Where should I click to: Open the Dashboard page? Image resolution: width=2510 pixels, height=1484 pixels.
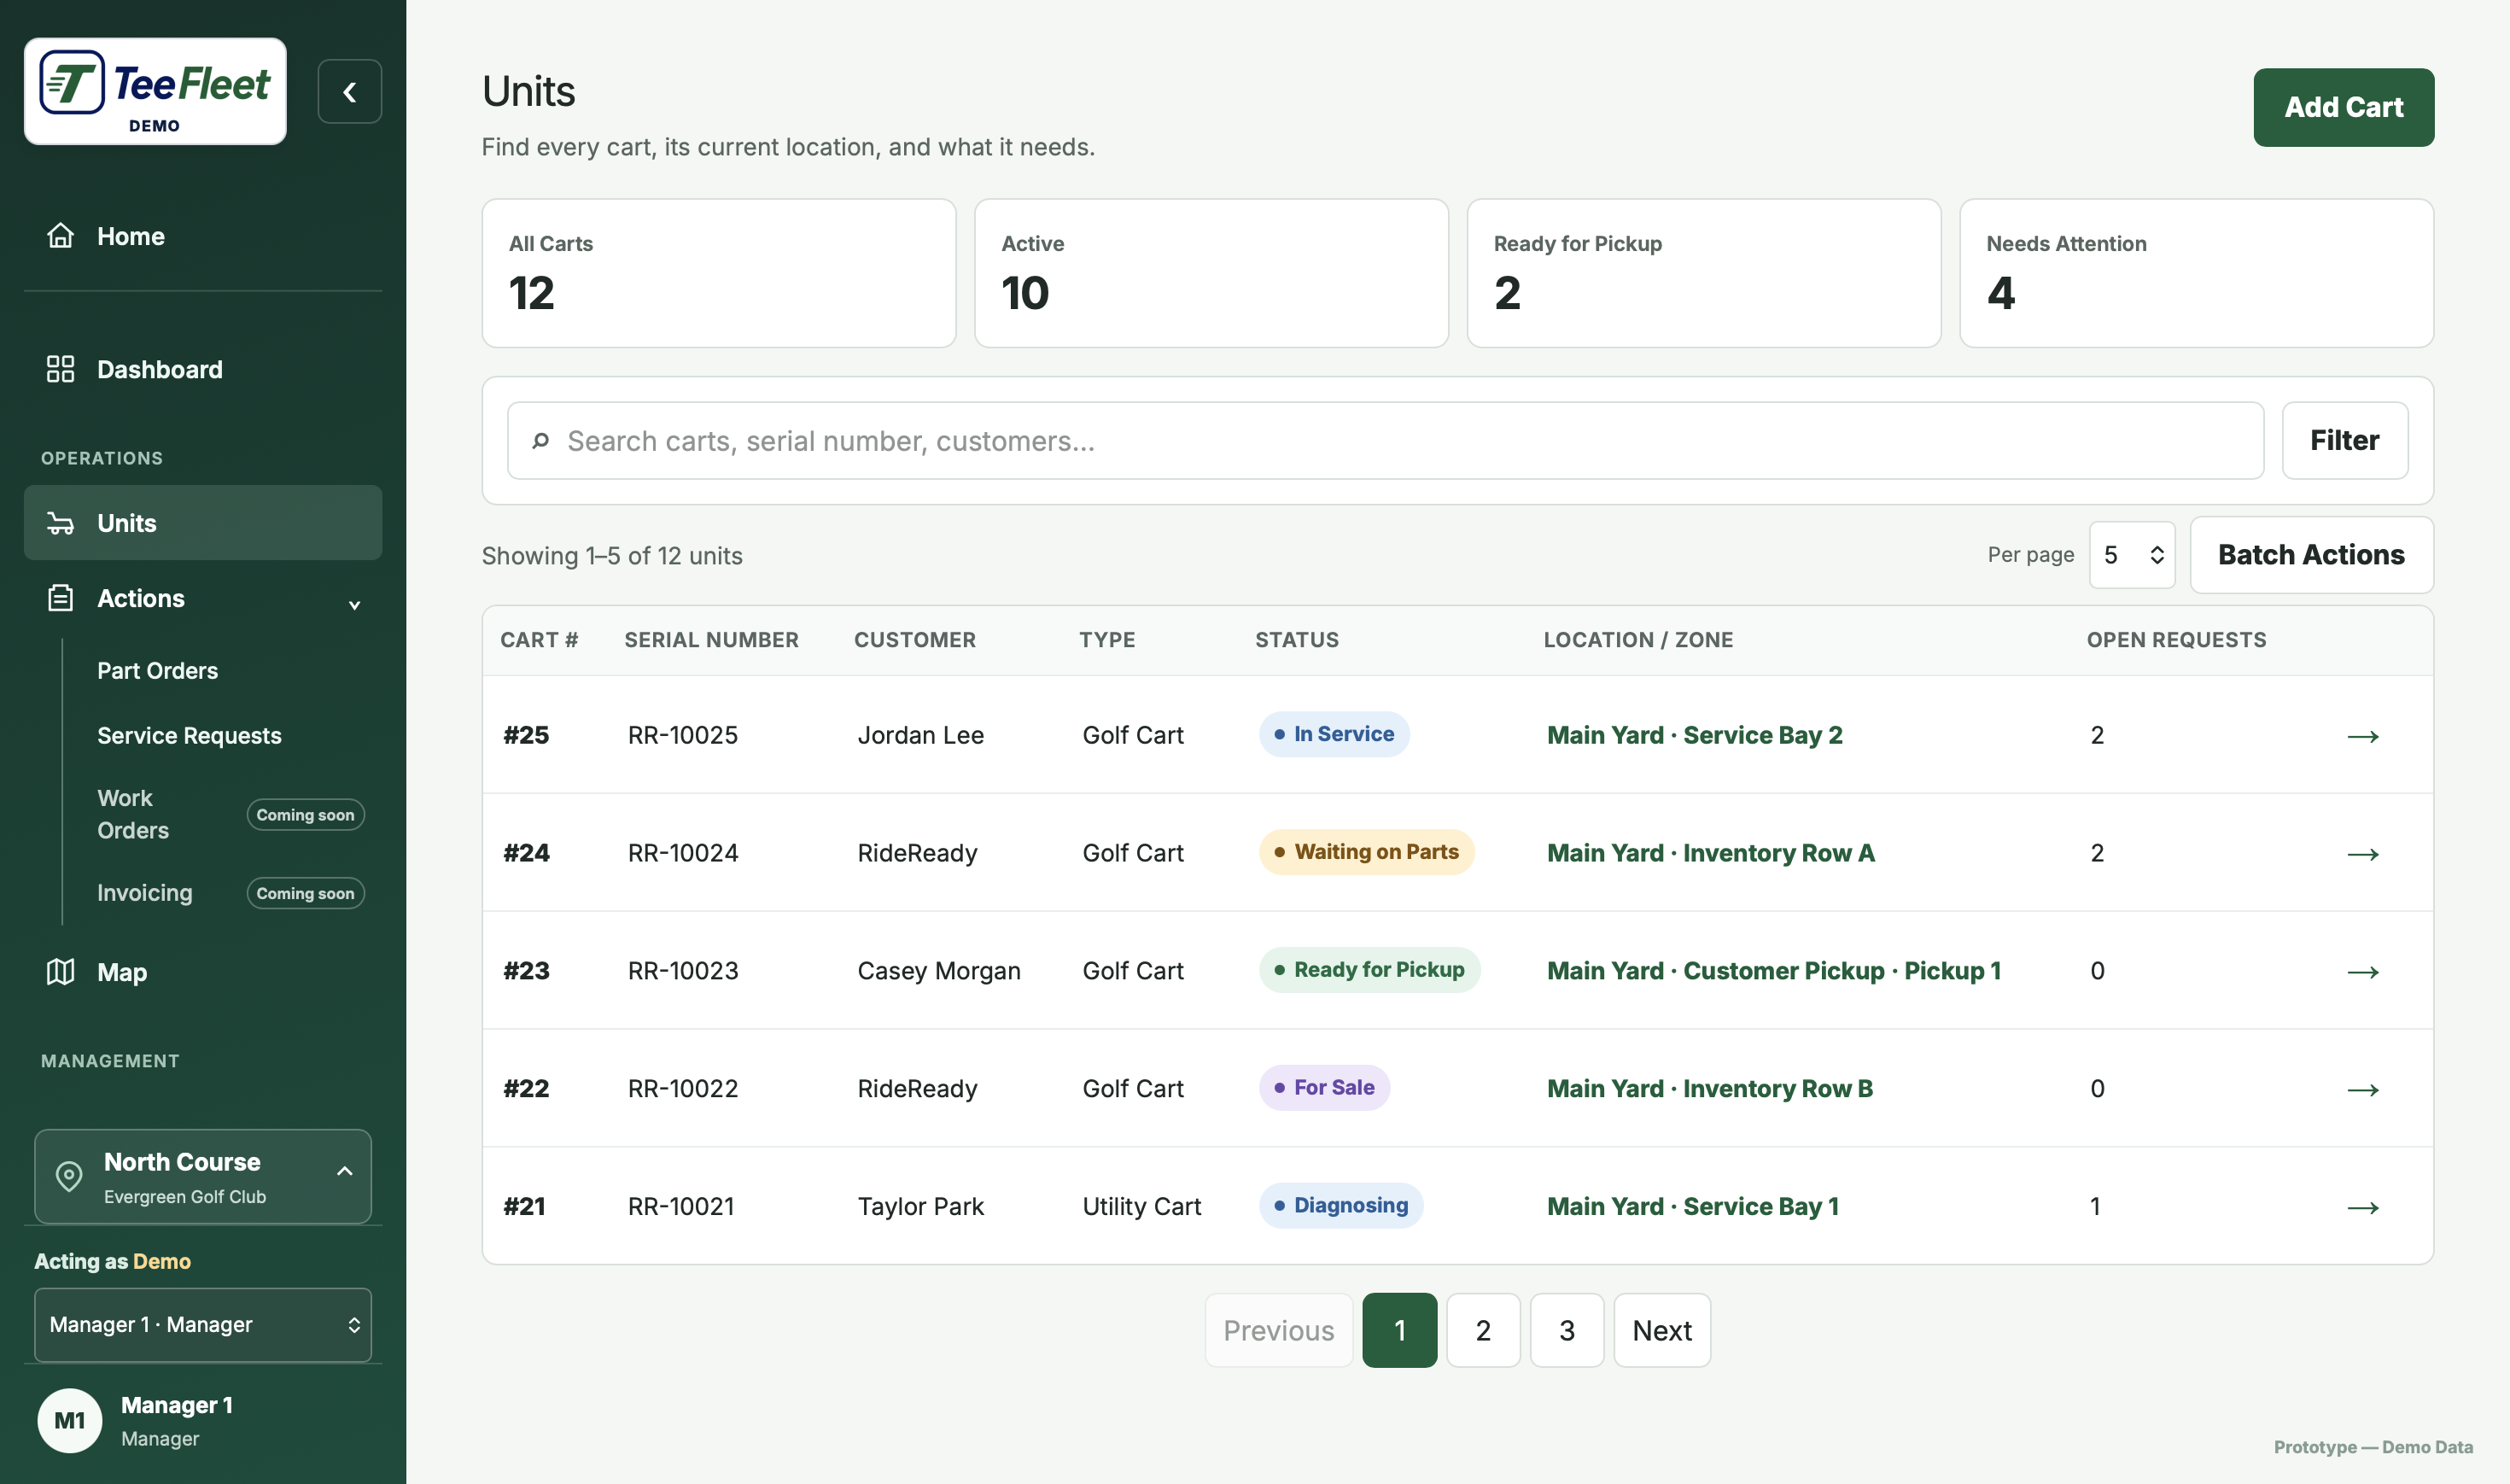coord(203,369)
